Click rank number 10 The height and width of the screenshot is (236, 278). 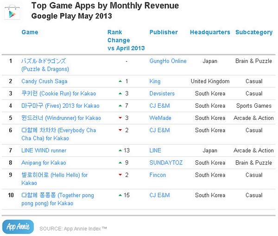[x=11, y=195]
